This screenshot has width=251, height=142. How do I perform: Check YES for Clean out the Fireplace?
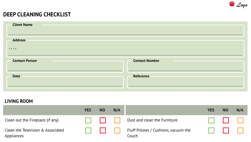(88, 121)
